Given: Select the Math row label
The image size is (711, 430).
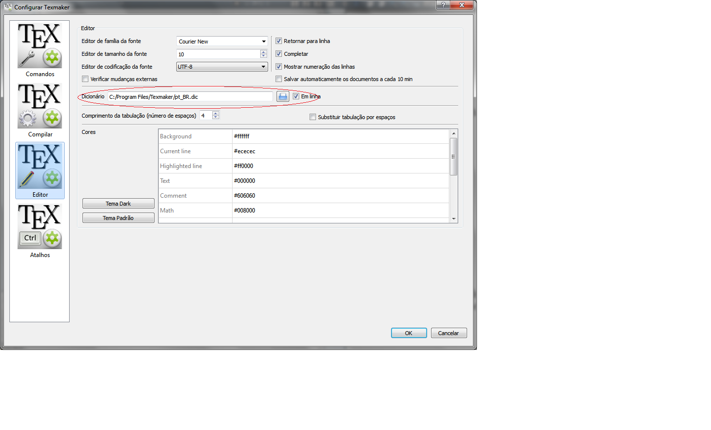Looking at the screenshot, I should point(167,211).
